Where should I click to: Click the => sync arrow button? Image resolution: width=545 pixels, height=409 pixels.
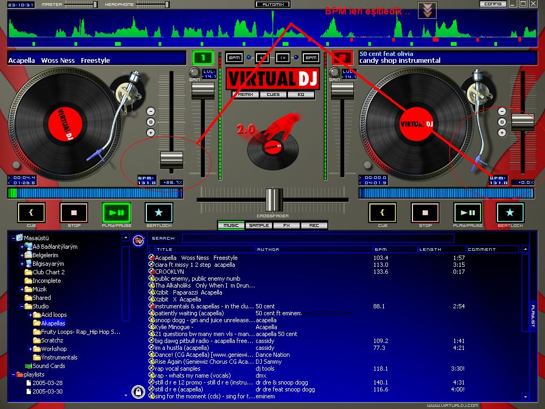coord(262,58)
